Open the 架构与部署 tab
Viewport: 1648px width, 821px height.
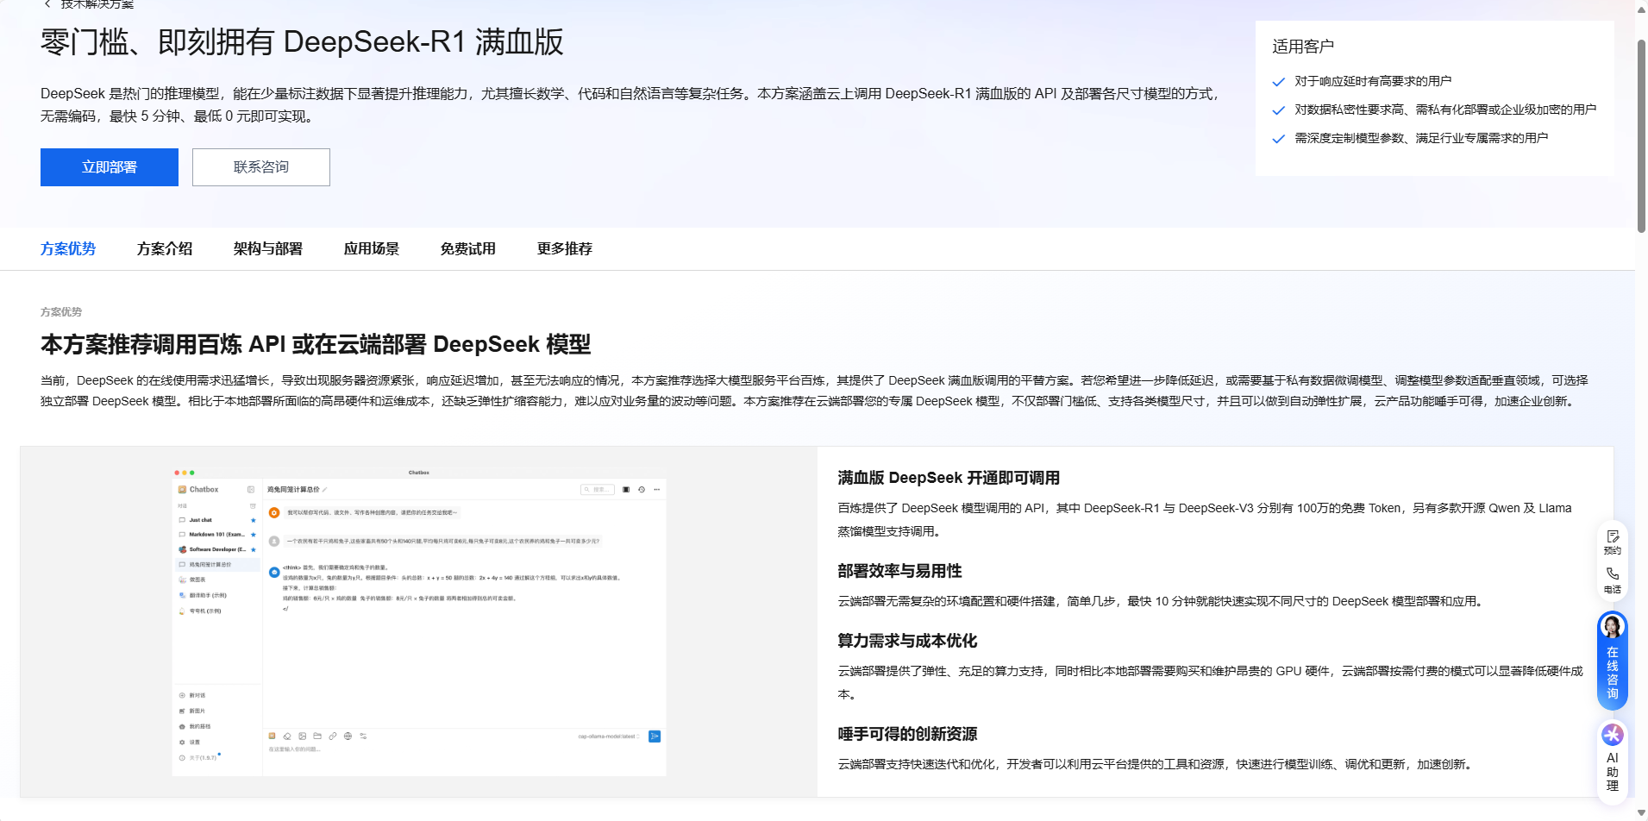268,248
